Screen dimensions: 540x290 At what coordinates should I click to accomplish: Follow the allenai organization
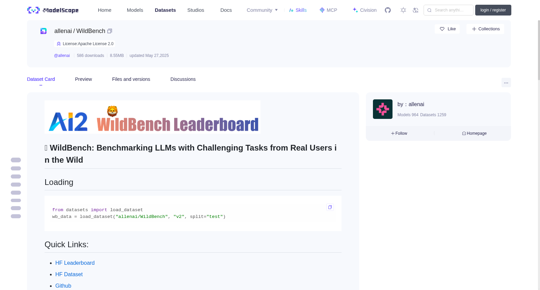399,133
